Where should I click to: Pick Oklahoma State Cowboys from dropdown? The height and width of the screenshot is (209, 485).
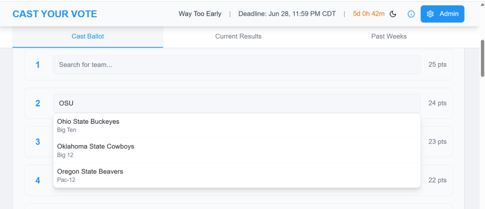coord(237,150)
